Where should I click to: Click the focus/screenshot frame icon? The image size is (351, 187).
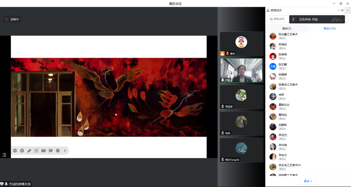(x=36, y=151)
